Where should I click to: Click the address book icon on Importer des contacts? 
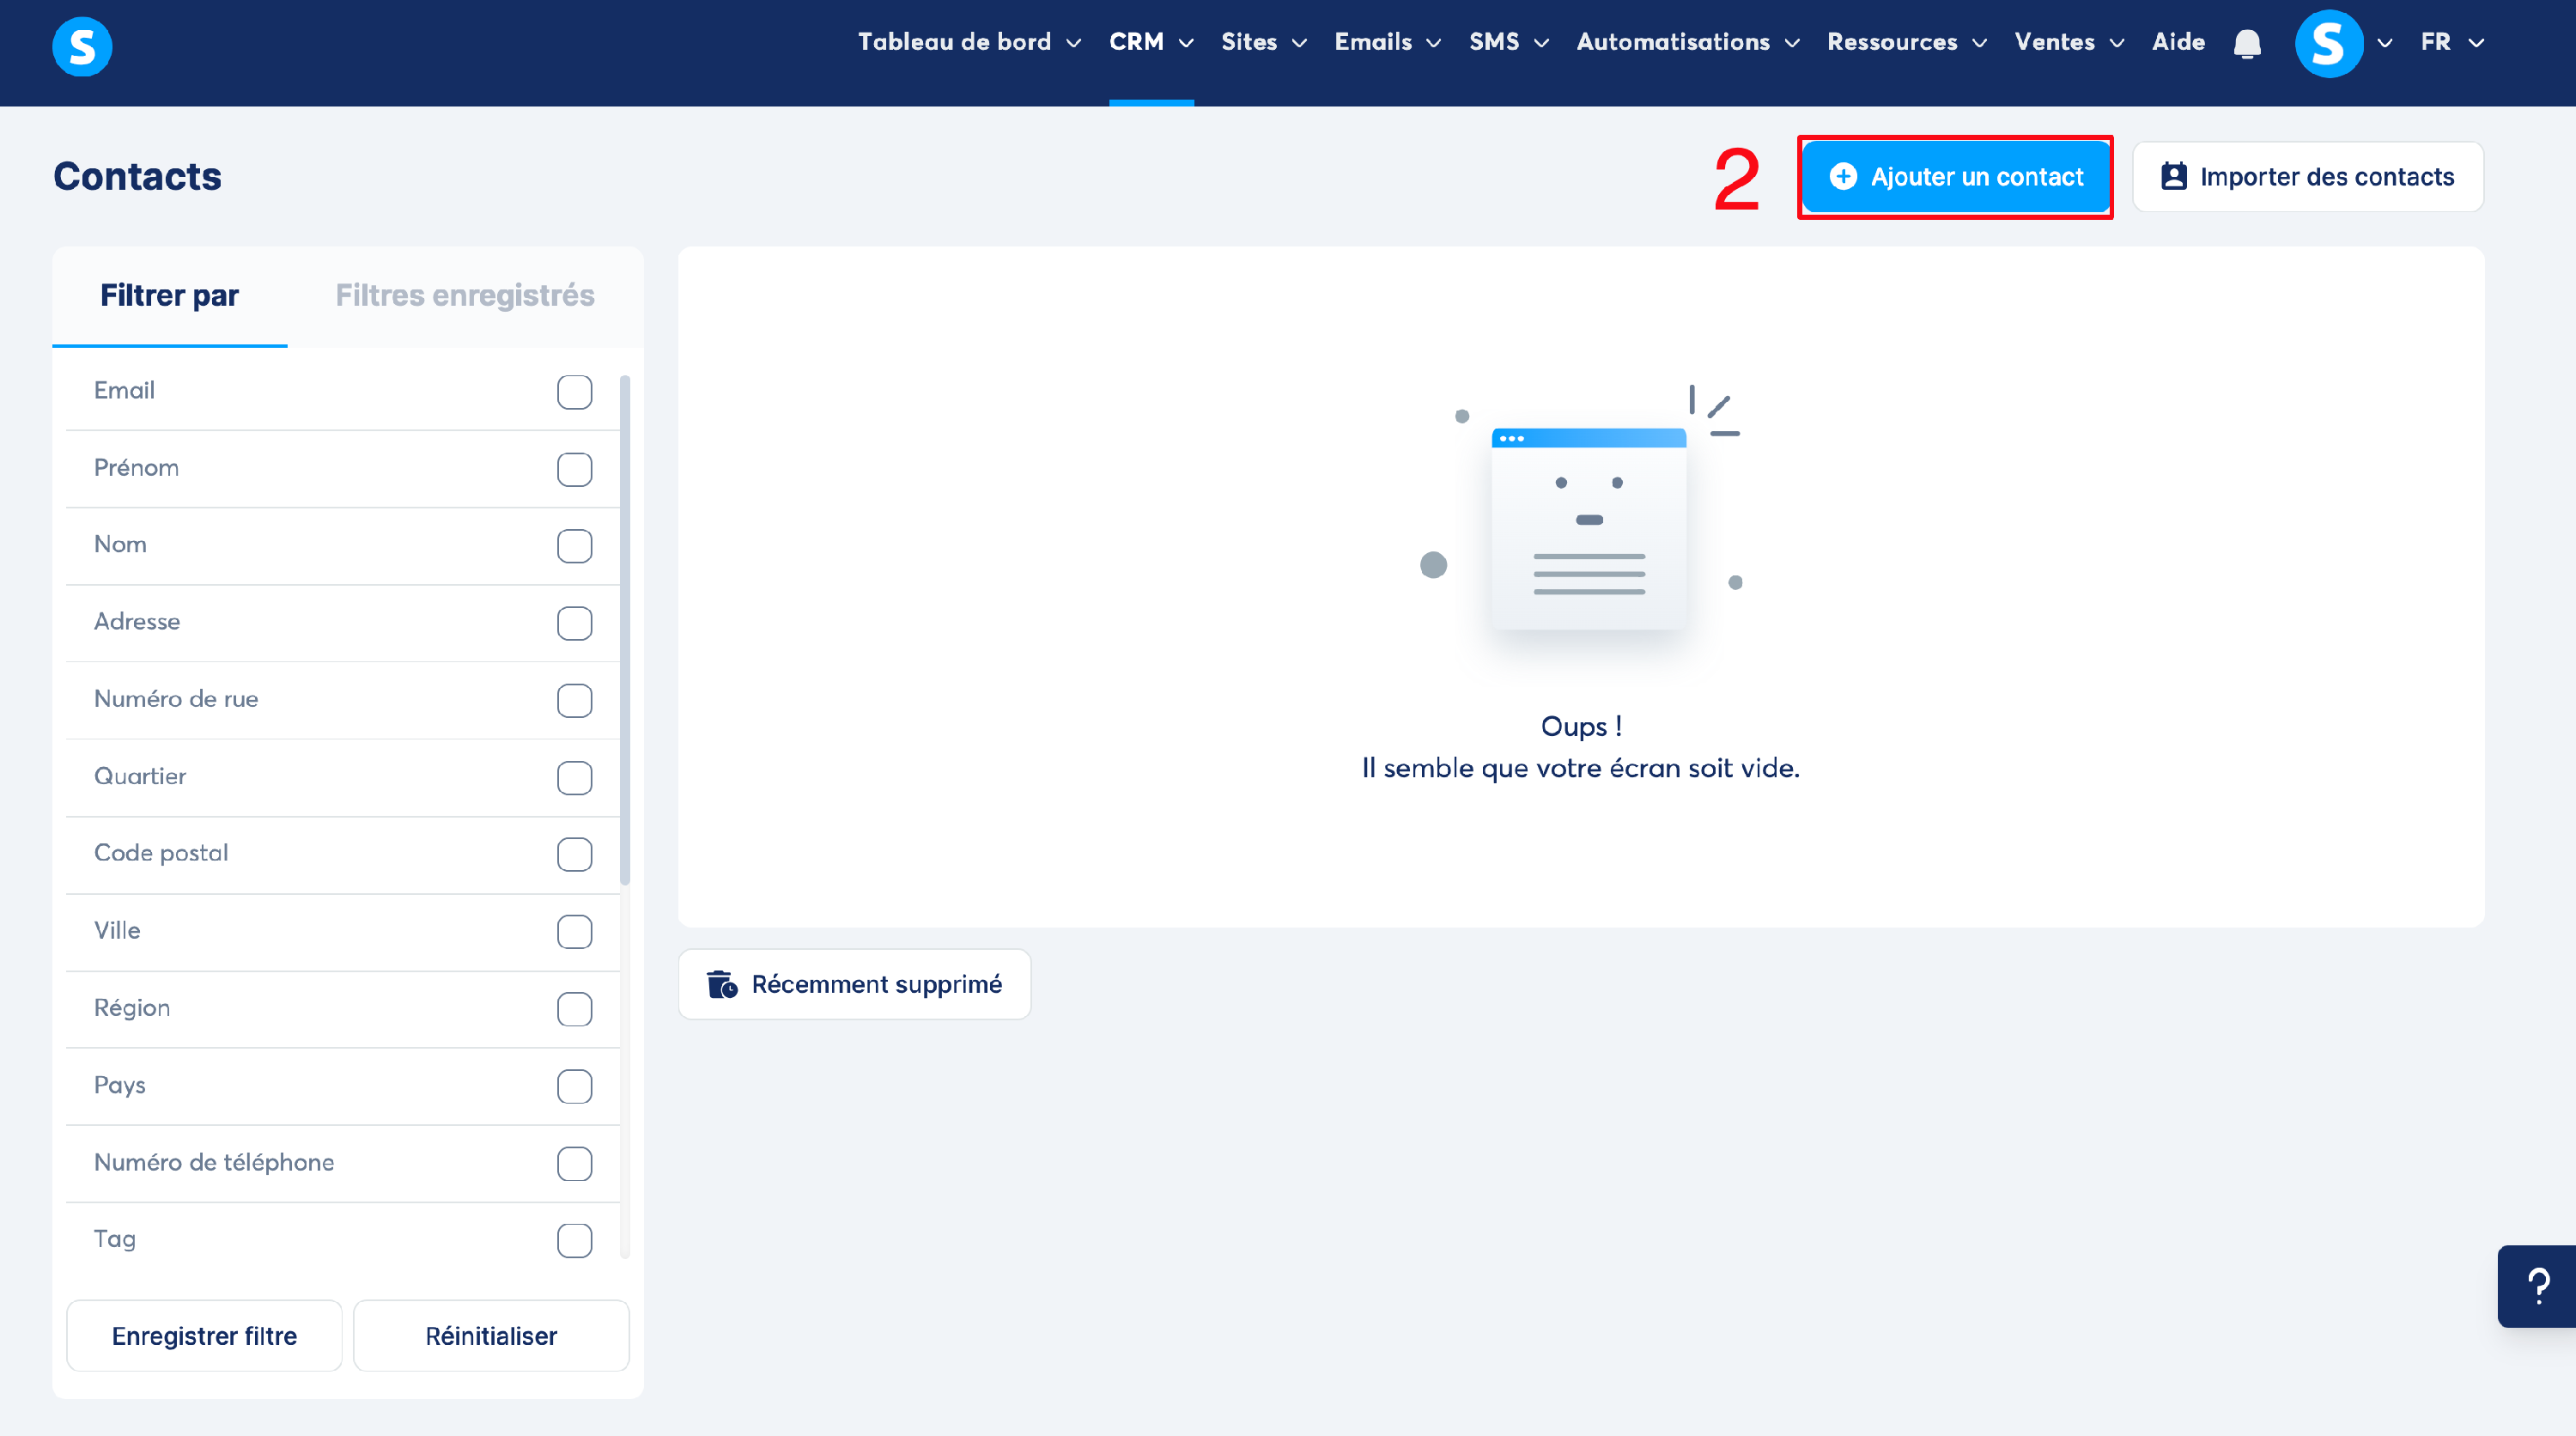pyautogui.click(x=2174, y=177)
